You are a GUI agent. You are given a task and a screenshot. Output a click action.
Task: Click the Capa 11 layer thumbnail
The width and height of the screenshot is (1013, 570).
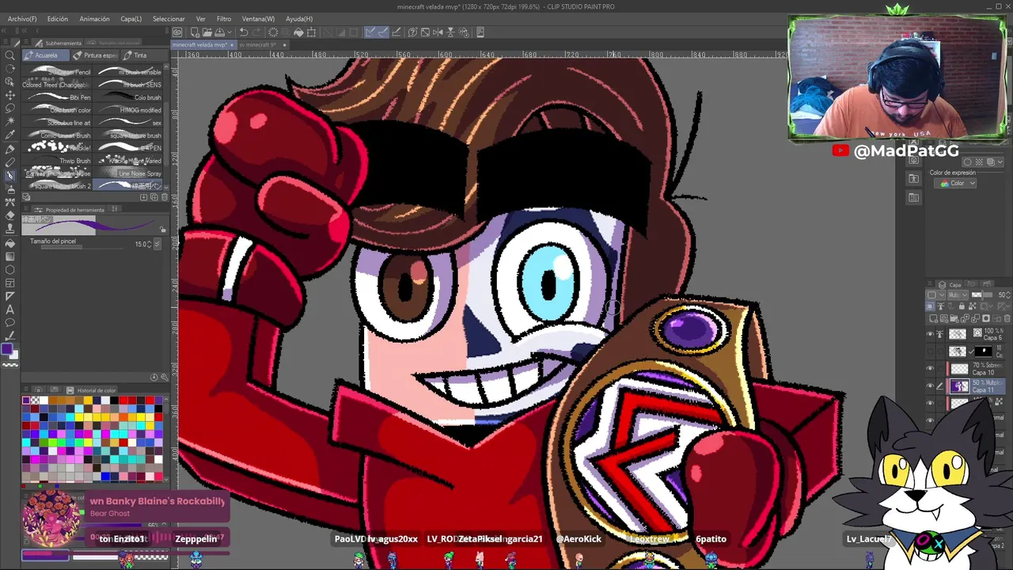(x=960, y=386)
